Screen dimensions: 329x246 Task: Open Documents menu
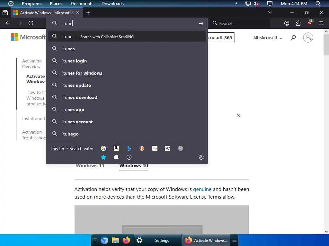[82, 4]
